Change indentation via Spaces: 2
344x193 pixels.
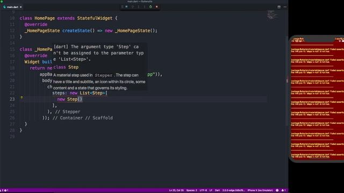[192, 190]
